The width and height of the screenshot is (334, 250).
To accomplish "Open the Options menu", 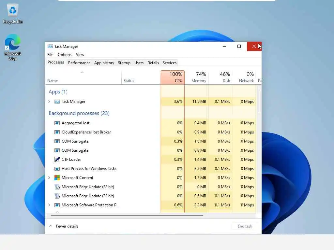I will 65,55.
